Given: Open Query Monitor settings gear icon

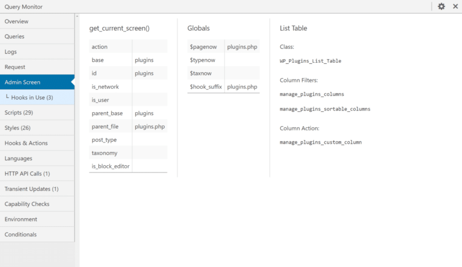Looking at the screenshot, I should pyautogui.click(x=441, y=6).
